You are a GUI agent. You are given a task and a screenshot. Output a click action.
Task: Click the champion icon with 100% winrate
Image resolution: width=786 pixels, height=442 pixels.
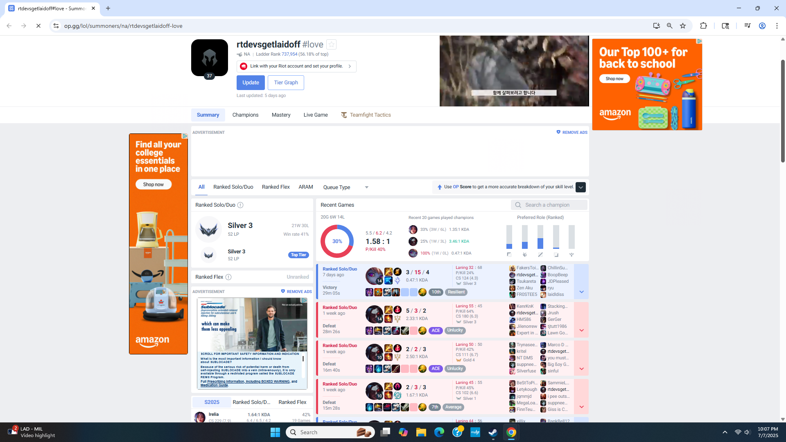pyautogui.click(x=413, y=253)
